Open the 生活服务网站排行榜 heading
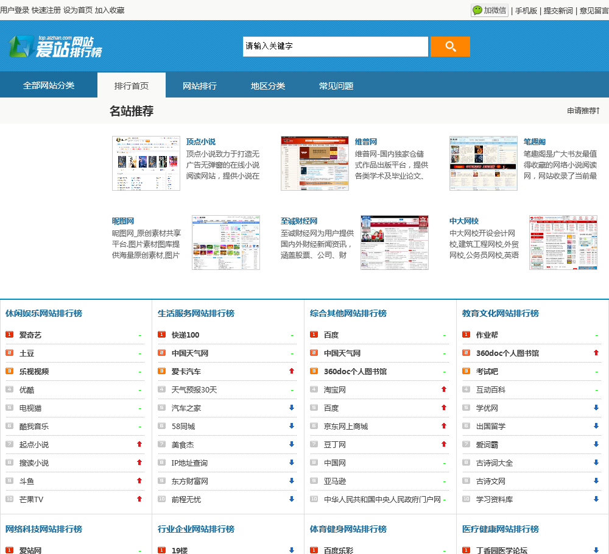 pos(196,313)
